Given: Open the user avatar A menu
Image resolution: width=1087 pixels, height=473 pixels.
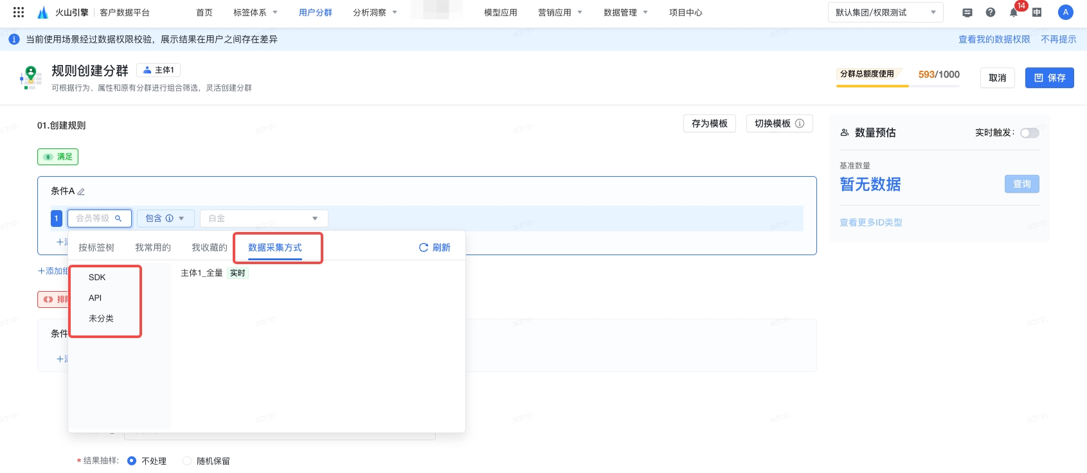Looking at the screenshot, I should (x=1065, y=12).
